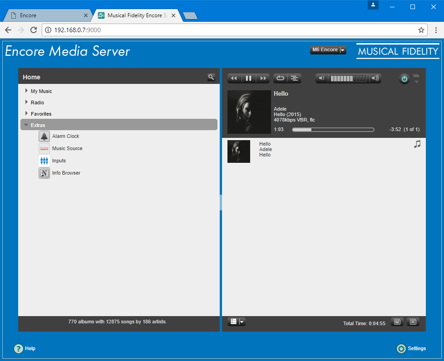Go back to the previous track
444x361 pixels.
pos(234,78)
